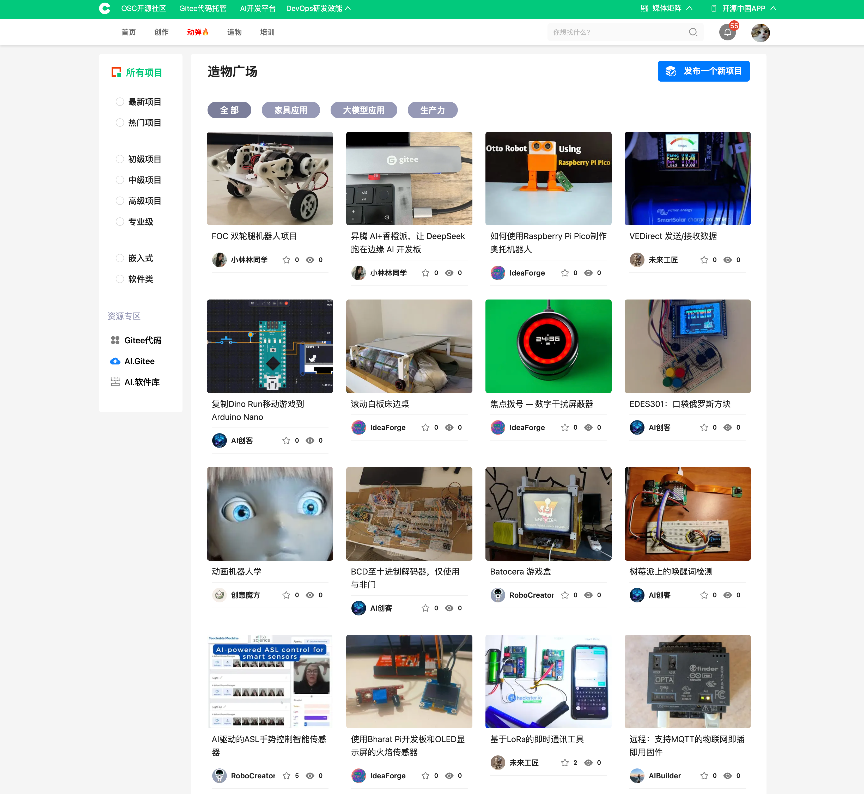
Task: Click the AI.软件库 icon
Action: (x=115, y=382)
